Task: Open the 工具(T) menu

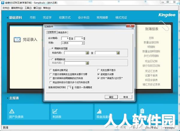Action: tap(28, 8)
